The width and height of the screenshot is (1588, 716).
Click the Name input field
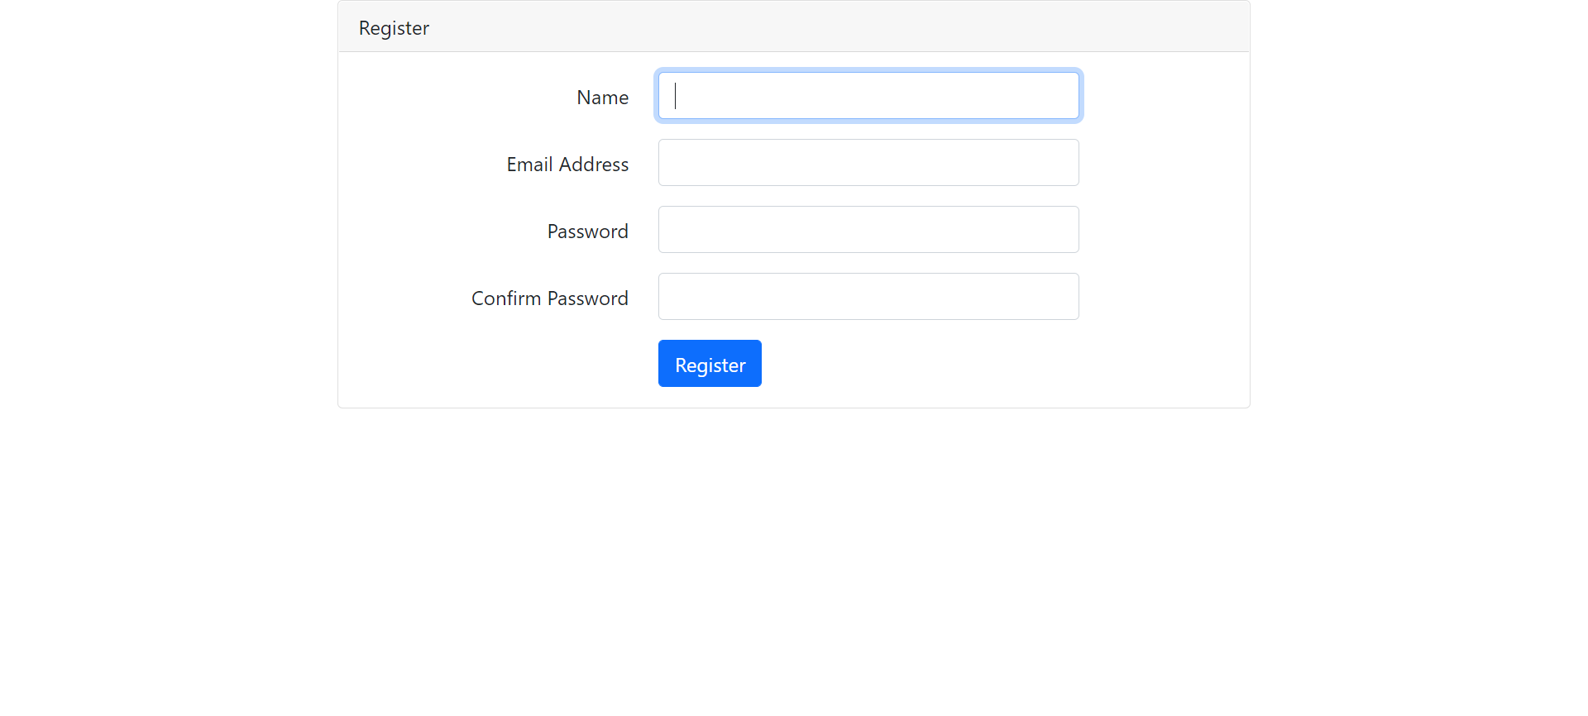click(x=868, y=96)
